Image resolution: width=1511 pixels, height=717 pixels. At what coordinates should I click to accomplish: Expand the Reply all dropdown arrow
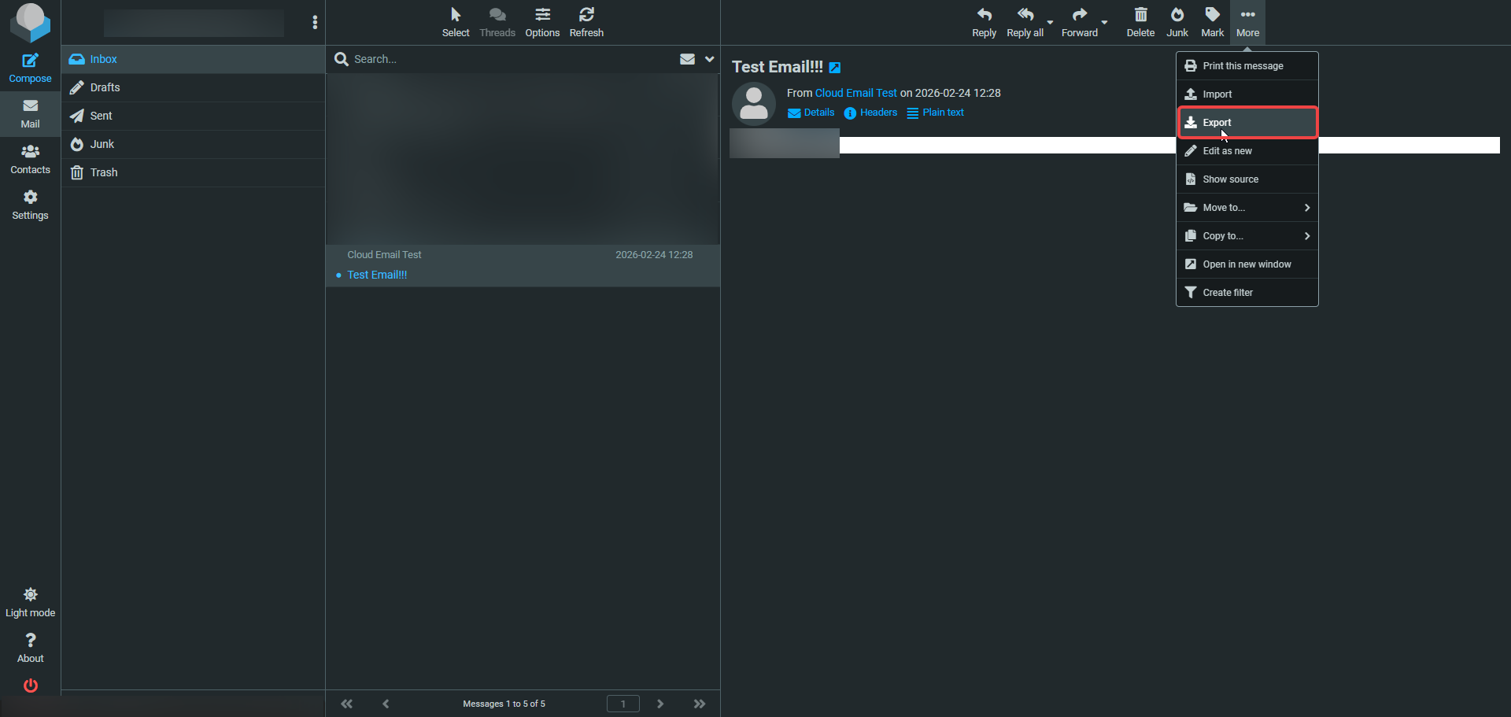[x=1050, y=22]
